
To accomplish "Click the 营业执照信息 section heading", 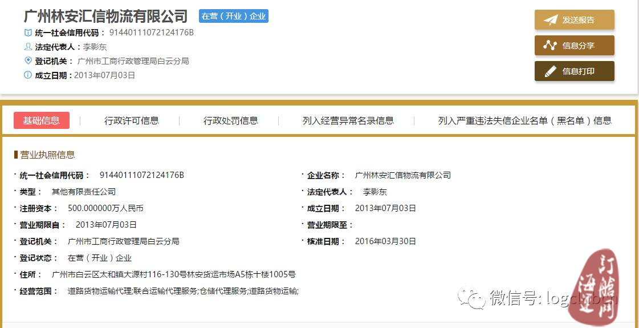I will pos(47,155).
